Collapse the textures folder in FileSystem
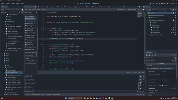 (x=4, y=24)
